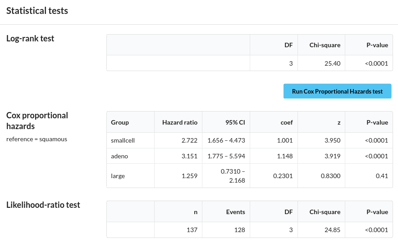Select smallcell coef value 1.001
This screenshot has width=398, height=242.
click(285, 140)
